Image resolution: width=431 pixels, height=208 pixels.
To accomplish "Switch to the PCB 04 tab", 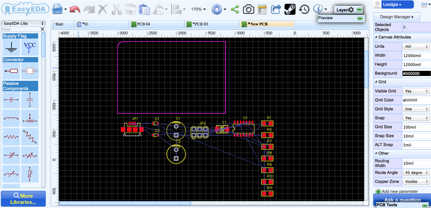I will tap(157, 24).
